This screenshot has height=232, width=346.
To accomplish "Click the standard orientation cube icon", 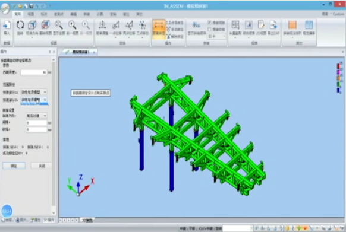I will tap(32, 27).
